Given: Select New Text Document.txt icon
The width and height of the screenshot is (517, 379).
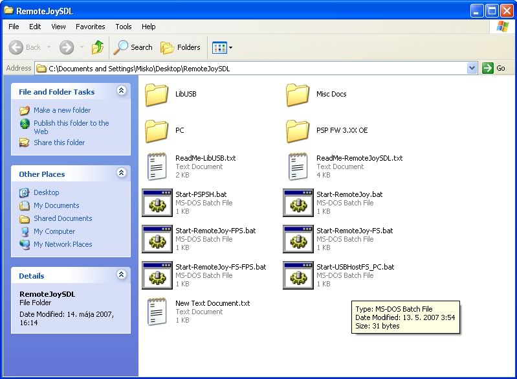Looking at the screenshot, I should tap(157, 312).
